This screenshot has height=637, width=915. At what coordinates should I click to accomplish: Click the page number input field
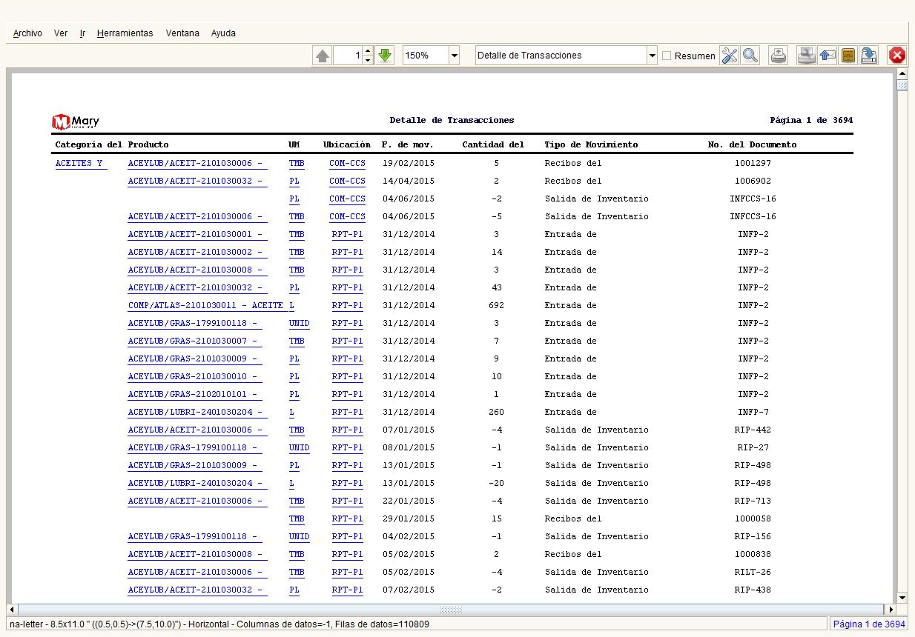(348, 56)
